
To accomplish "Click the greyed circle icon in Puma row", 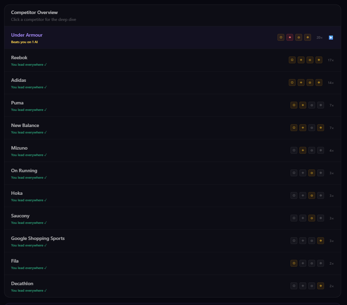I will 312,105.
